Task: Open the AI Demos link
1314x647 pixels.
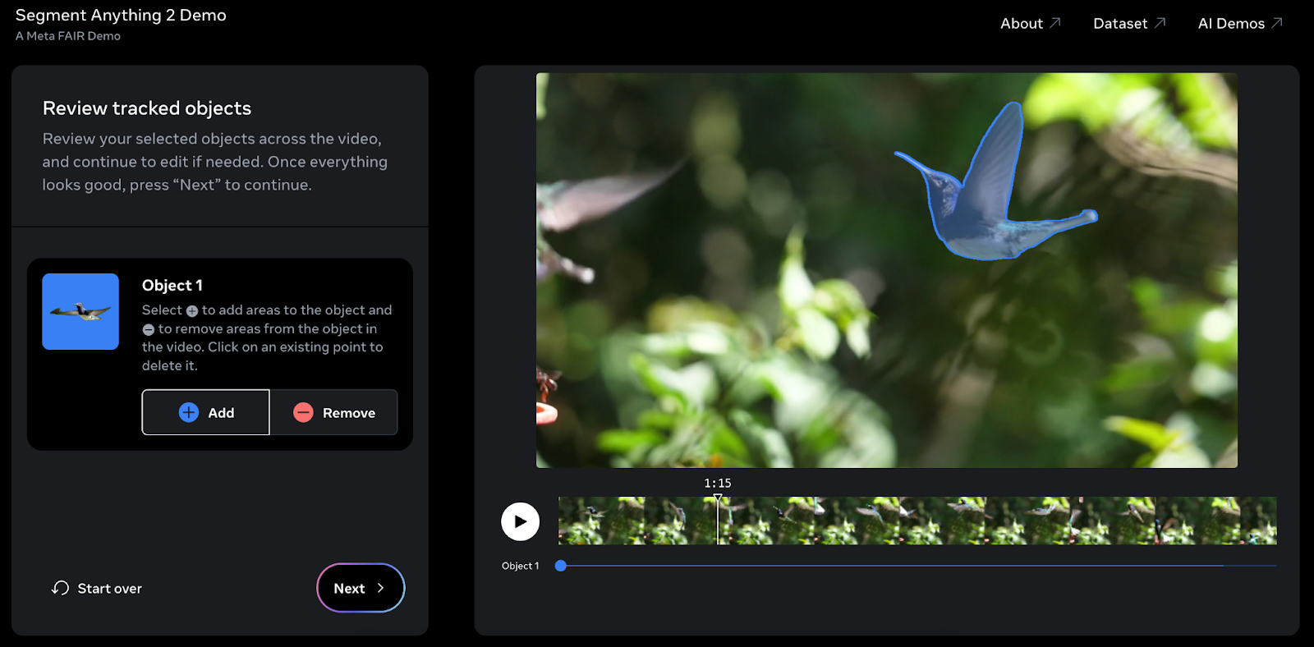Action: tap(1230, 24)
